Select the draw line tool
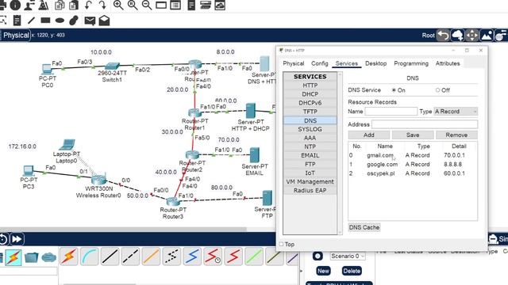The height and width of the screenshot is (285, 508). (31, 21)
